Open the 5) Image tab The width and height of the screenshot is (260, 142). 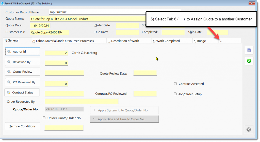tap(206, 41)
